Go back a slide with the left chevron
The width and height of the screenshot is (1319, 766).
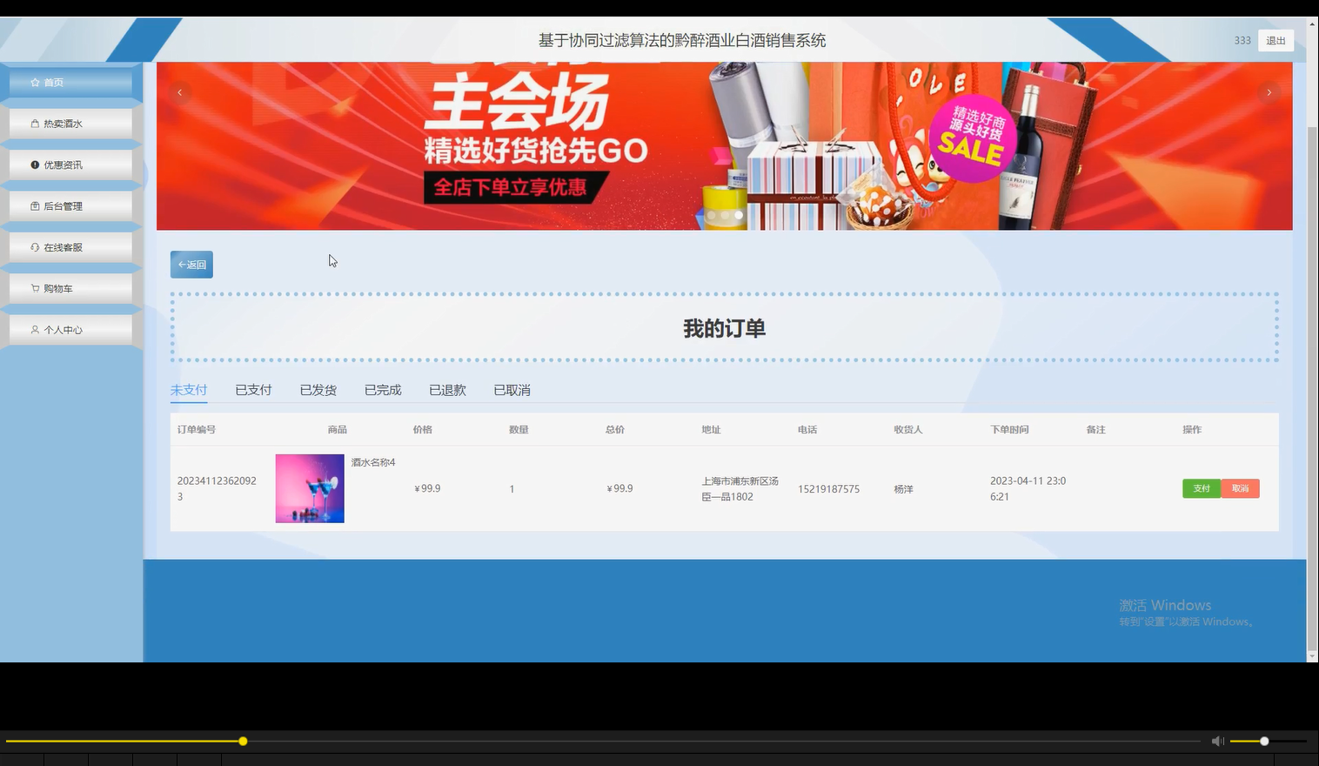point(180,91)
